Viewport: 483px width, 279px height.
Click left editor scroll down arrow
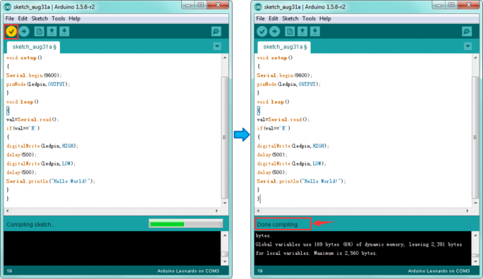click(x=225, y=203)
